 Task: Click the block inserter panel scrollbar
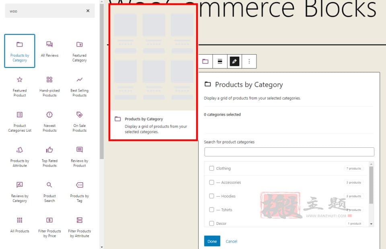(102, 81)
